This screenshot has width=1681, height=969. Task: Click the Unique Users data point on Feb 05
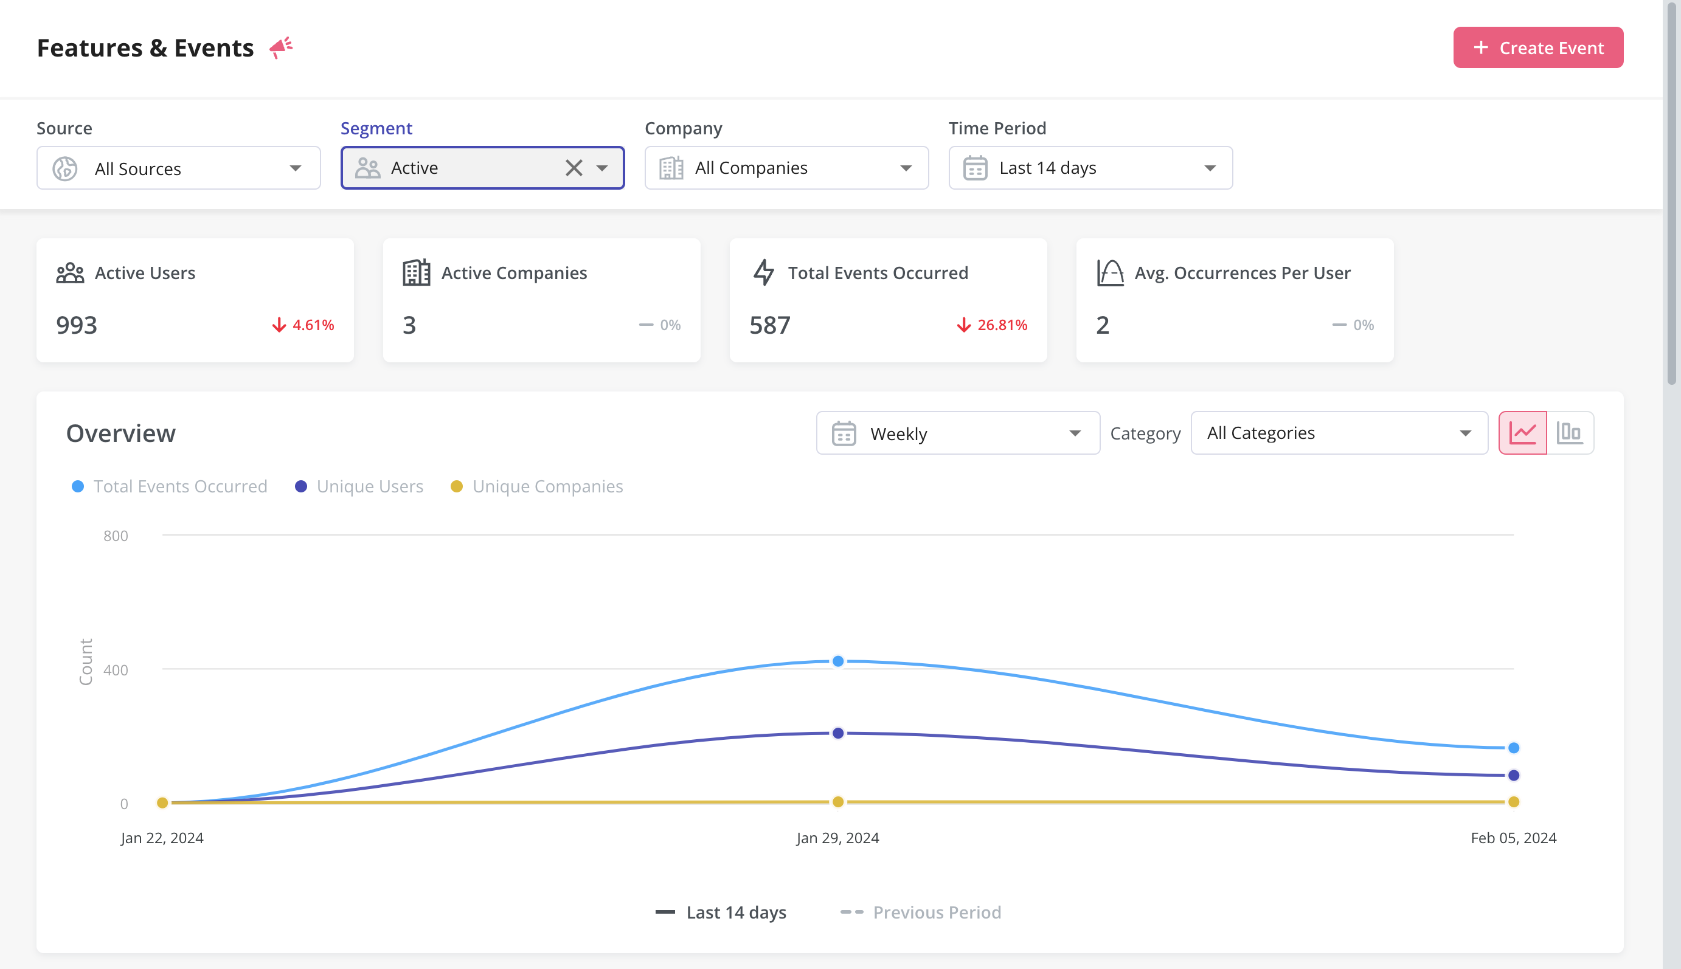[1513, 774]
